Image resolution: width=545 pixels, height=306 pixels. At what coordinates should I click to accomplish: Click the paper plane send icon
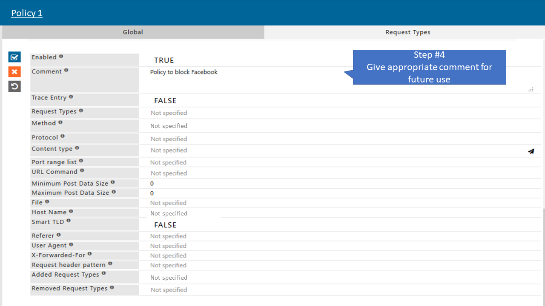tap(531, 151)
